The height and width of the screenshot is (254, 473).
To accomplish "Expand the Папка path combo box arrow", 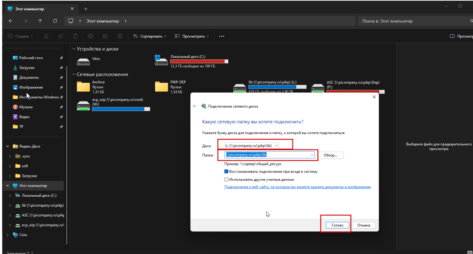I will (x=312, y=155).
